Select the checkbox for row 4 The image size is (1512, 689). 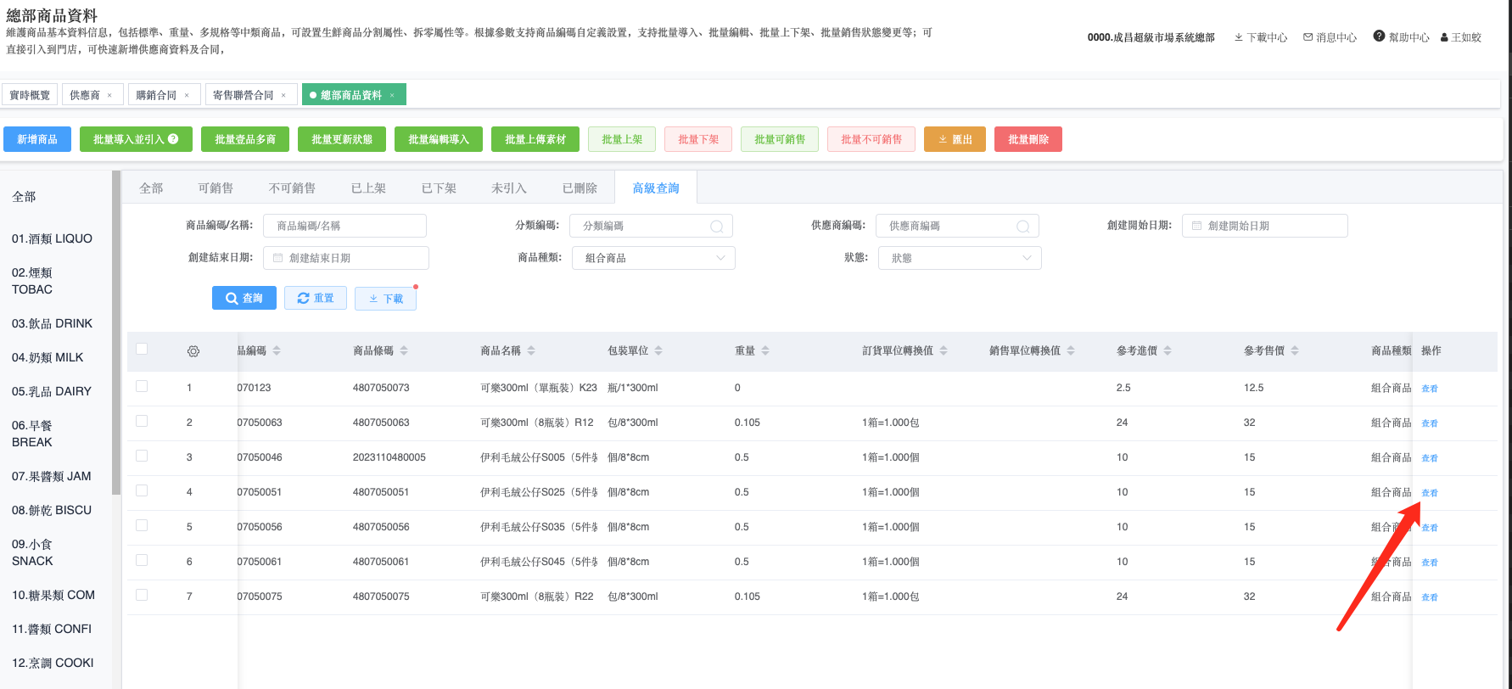(x=142, y=490)
